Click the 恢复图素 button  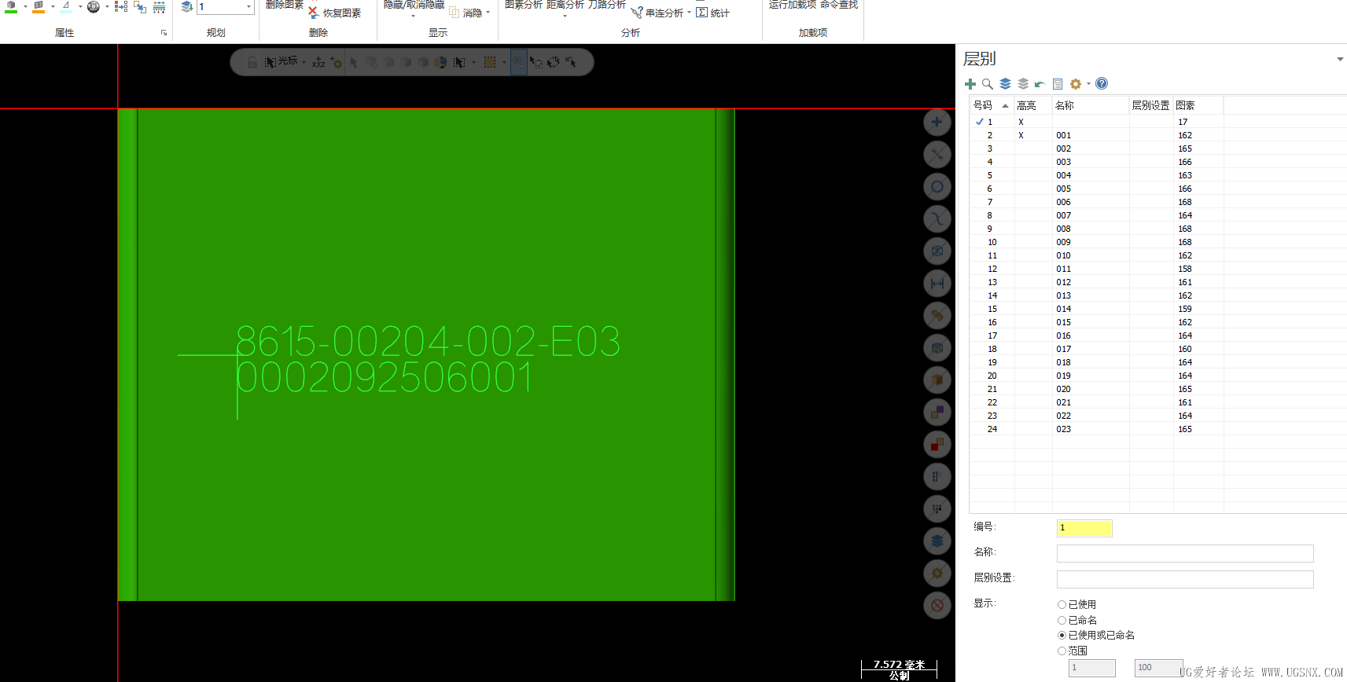335,13
